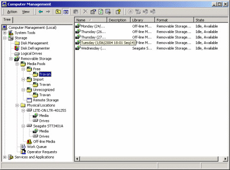230x170 pixels.
Task: Select the Disk Management folder icon
Action: 17,43
